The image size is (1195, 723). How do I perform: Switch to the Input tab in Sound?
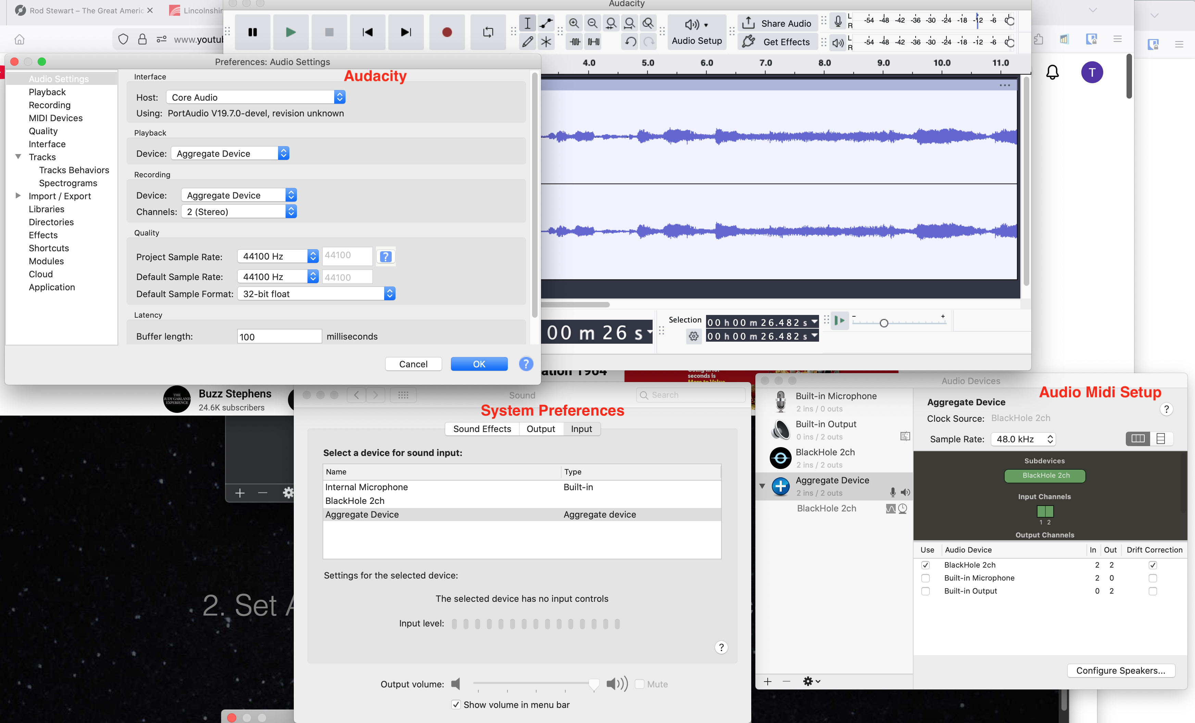tap(581, 429)
